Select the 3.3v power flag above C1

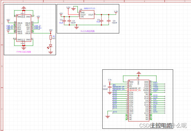(x=110, y=81)
